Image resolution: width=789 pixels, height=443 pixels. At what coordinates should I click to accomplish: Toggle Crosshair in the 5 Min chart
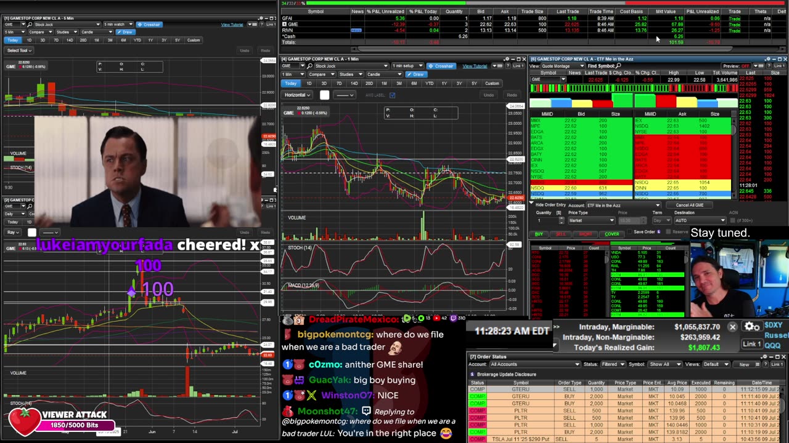pos(149,25)
